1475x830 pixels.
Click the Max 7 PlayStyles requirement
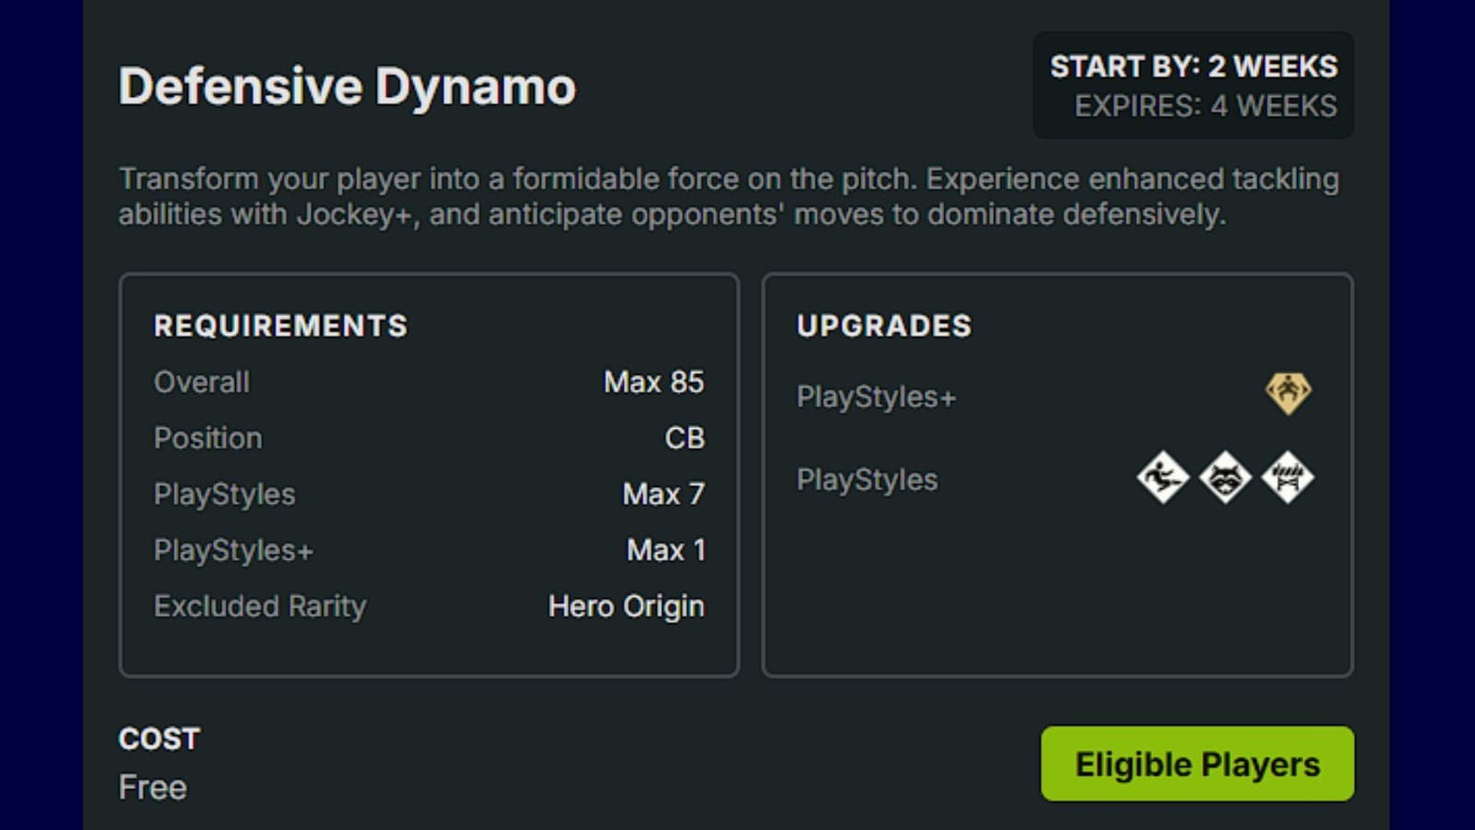(663, 494)
